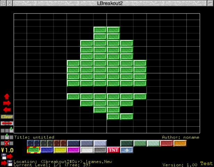Click the Test button
The image size is (214, 167).
(x=206, y=164)
